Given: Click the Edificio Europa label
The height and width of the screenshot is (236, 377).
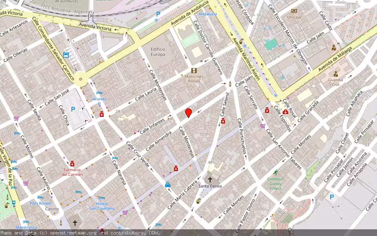Looking at the screenshot, I should coord(158,52).
